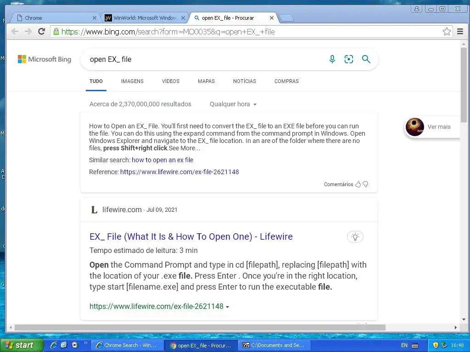The height and width of the screenshot is (352, 470).
Task: Click the scroll right arrow
Action: tap(456, 327)
